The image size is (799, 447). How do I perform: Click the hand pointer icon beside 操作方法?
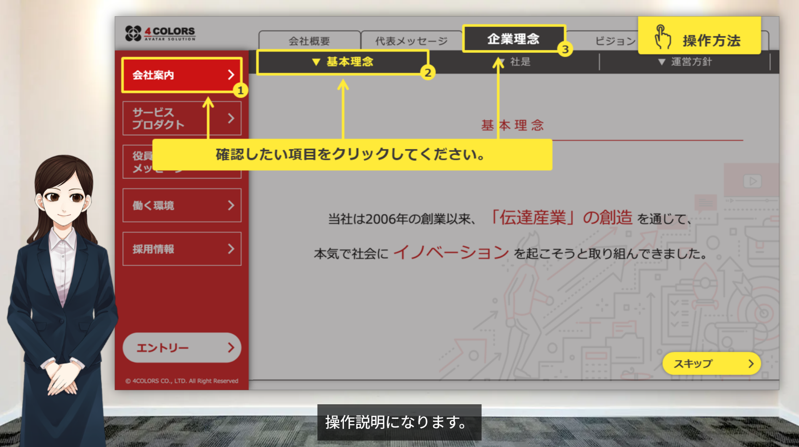pos(662,37)
